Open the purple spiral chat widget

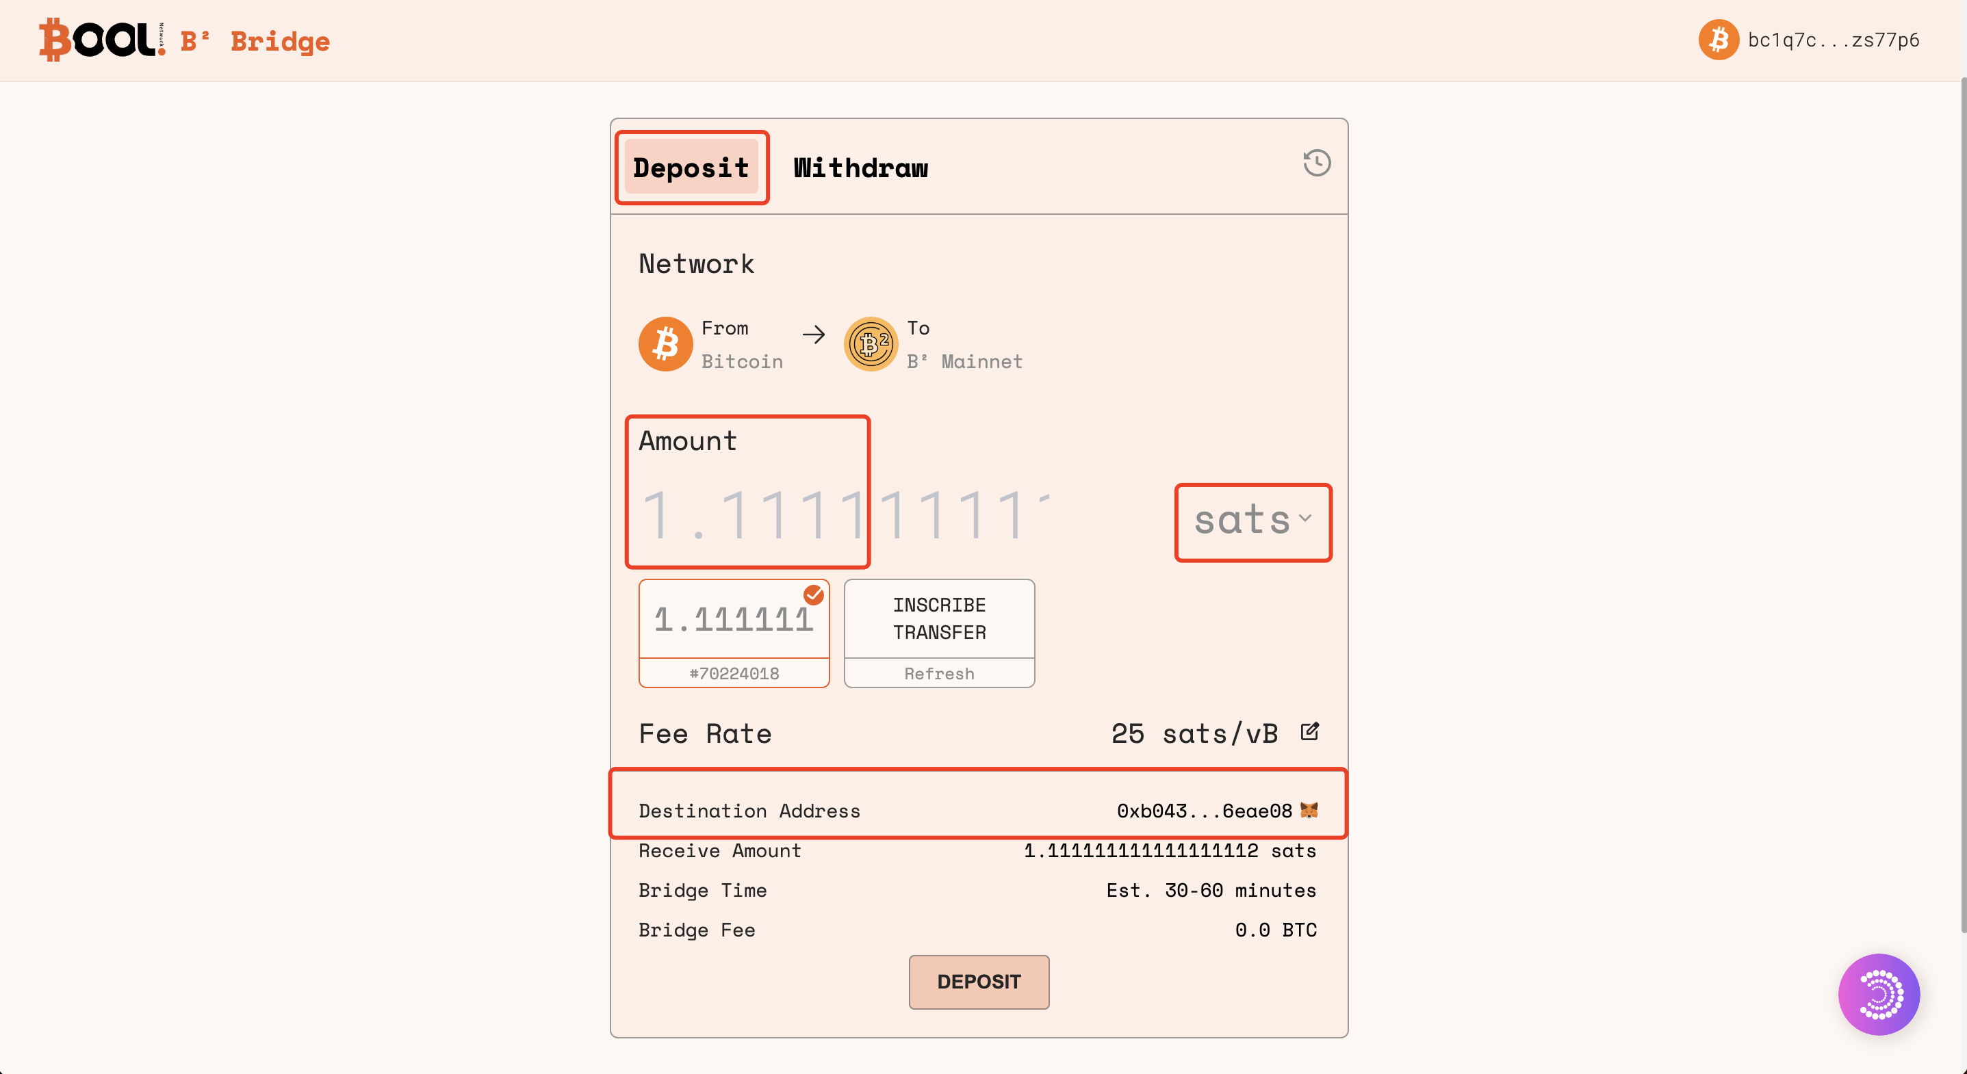point(1879,994)
